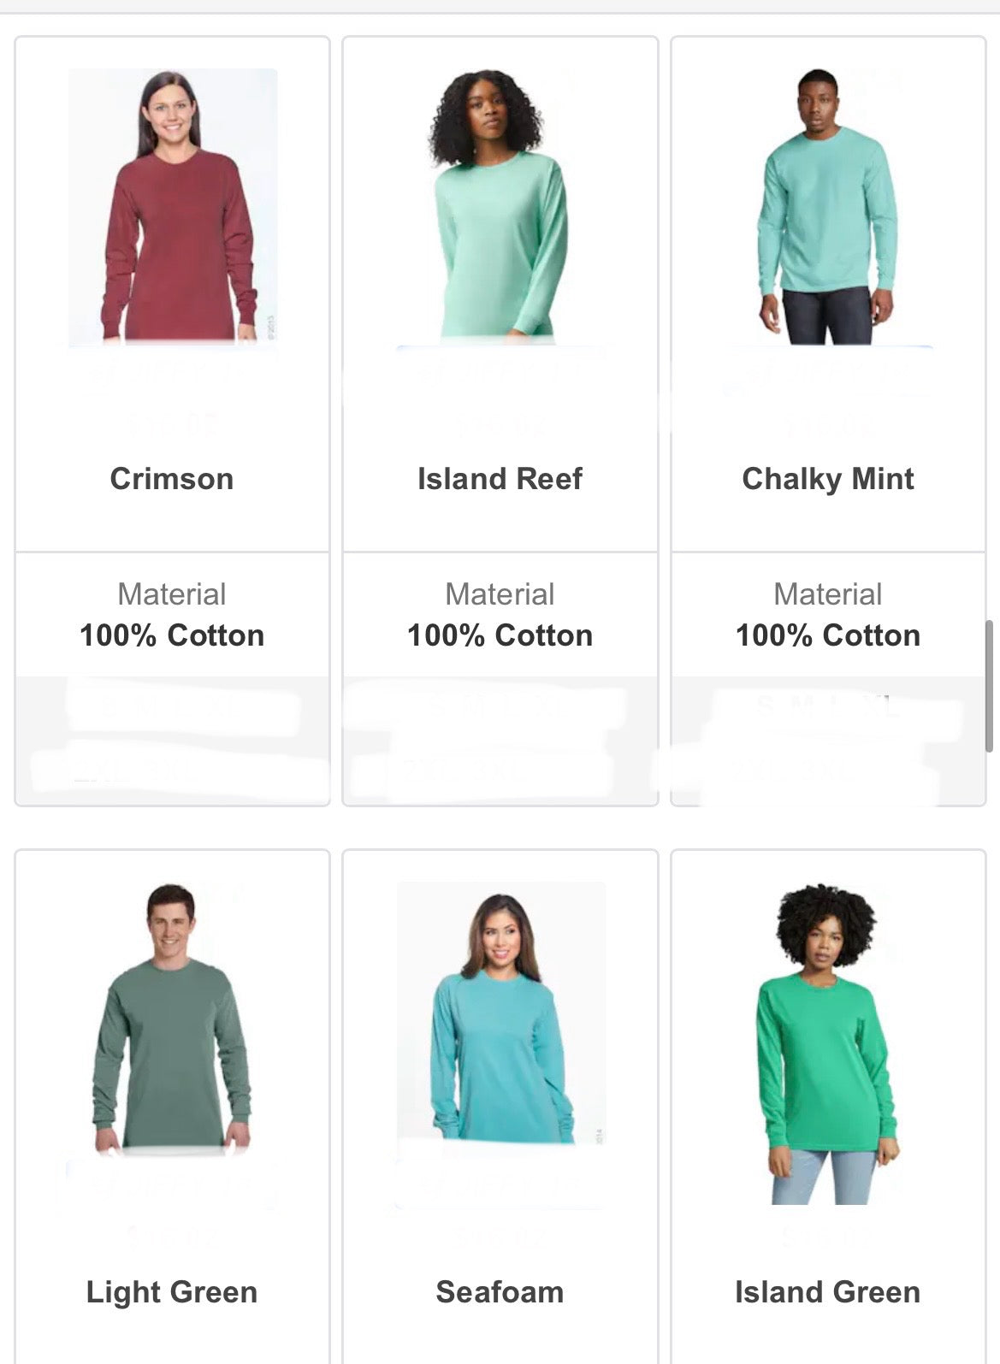The width and height of the screenshot is (1000, 1364).
Task: Open the Chalky Mint shirt product image
Action: [x=828, y=206]
